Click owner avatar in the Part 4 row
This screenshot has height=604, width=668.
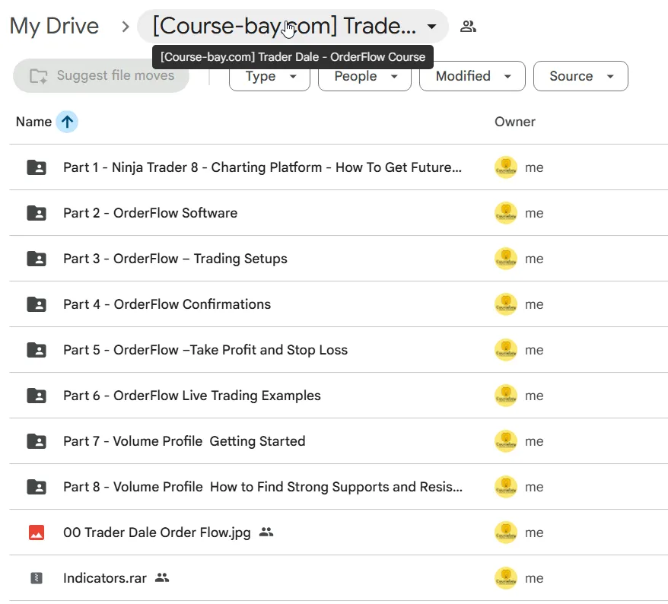tap(506, 304)
